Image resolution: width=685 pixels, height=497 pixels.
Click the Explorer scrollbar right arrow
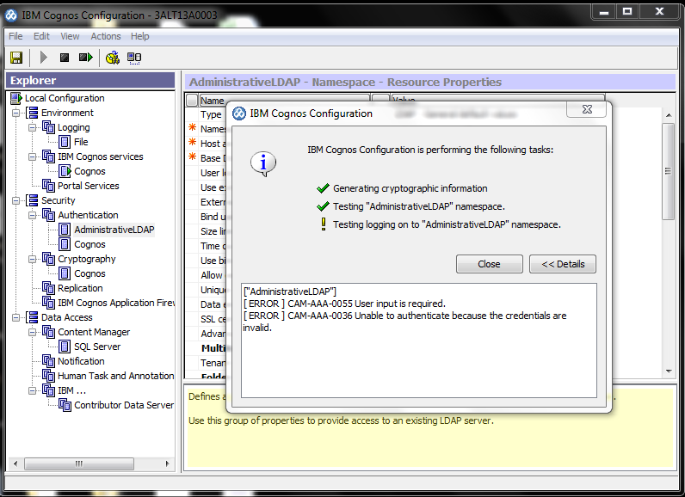point(167,463)
